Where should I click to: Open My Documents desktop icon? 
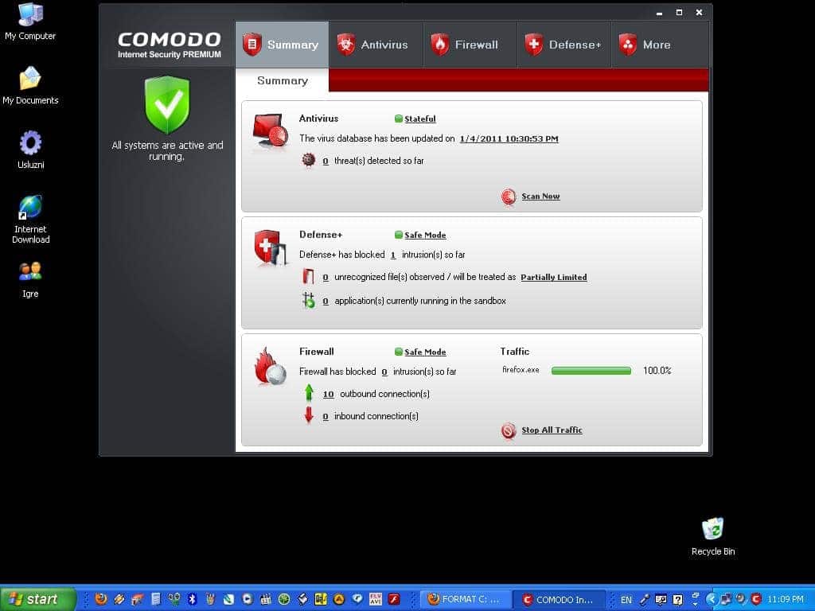pos(30,85)
